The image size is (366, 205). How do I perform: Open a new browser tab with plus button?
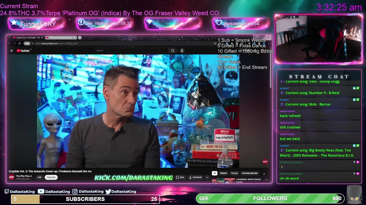(x=80, y=38)
